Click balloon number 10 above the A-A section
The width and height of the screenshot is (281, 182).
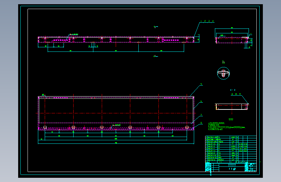click(x=236, y=94)
